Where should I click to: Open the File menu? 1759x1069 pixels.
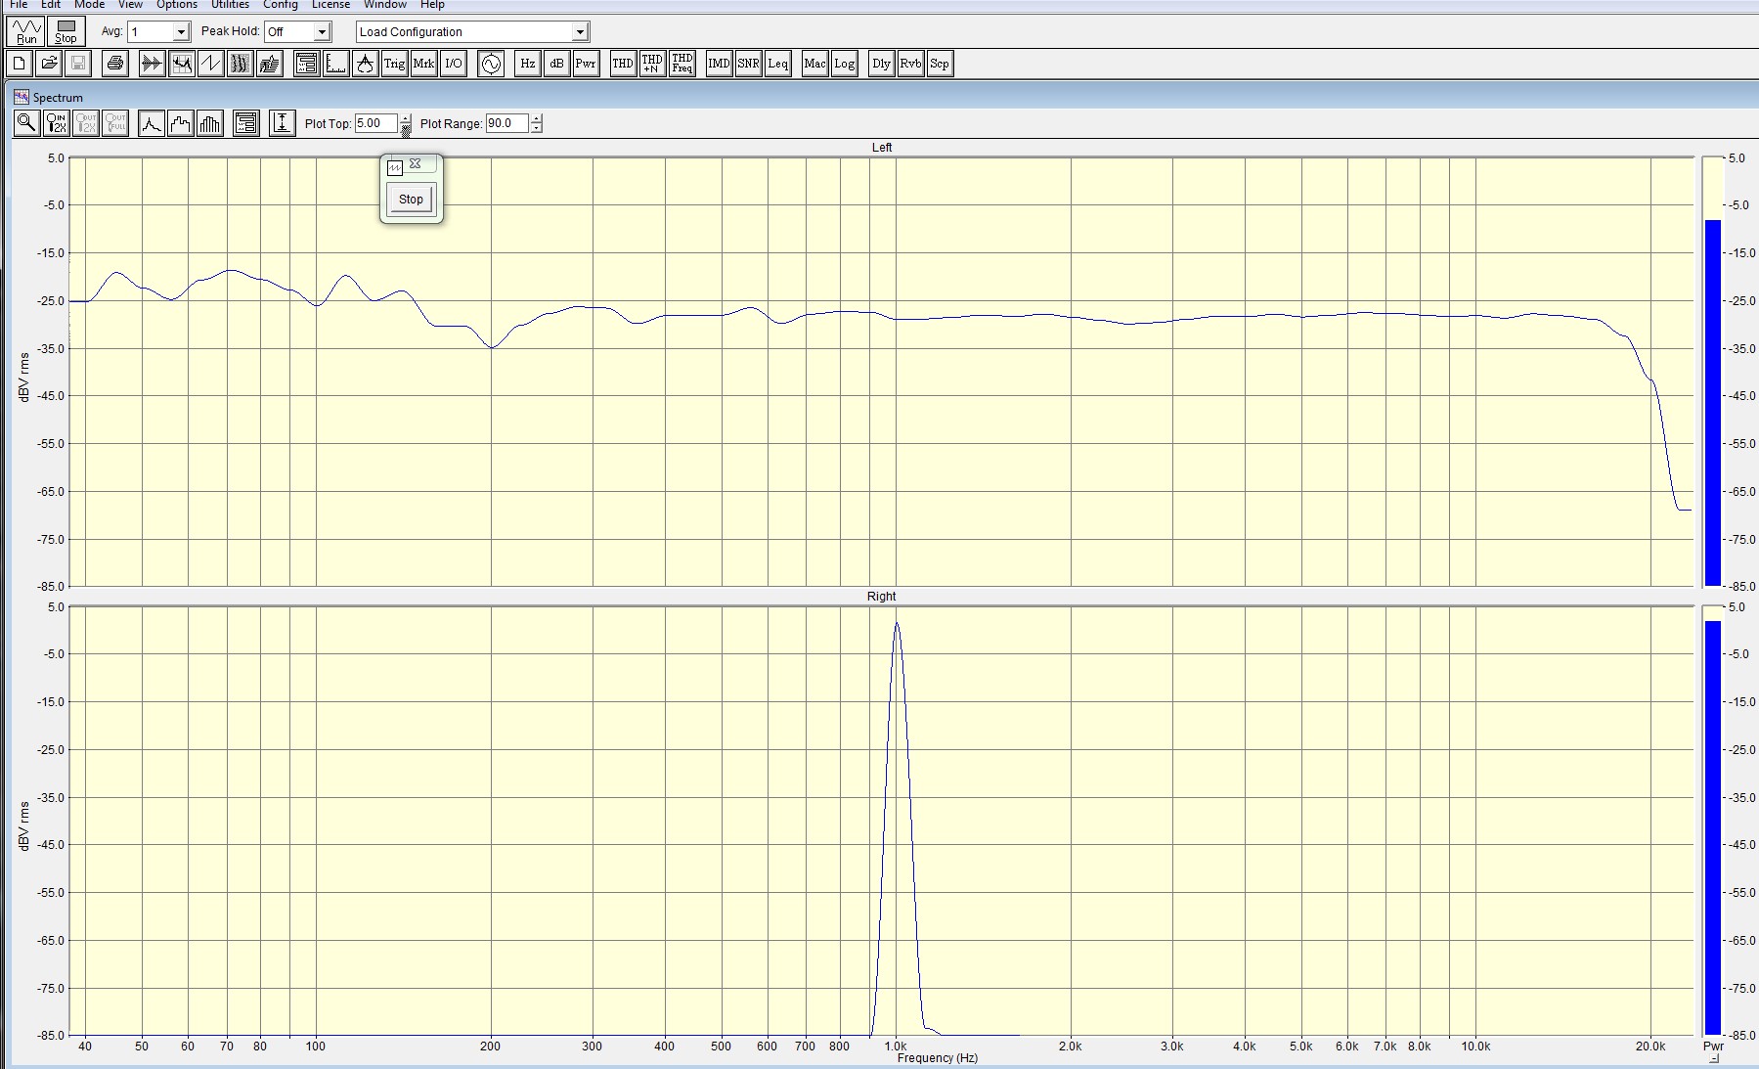coord(19,4)
